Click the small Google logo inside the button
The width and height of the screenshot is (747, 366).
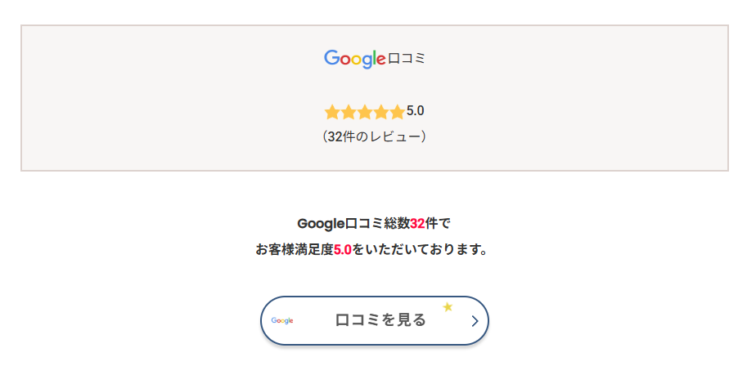[282, 321]
